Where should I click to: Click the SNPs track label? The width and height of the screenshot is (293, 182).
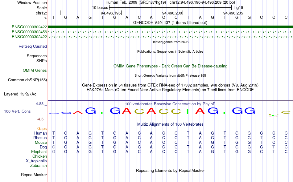point(42,61)
